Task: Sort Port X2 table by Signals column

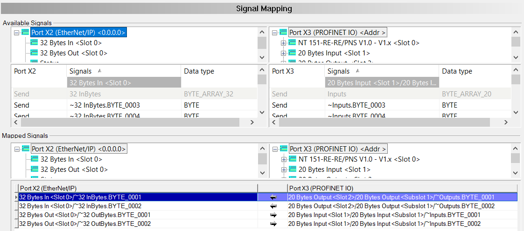Action: point(124,71)
